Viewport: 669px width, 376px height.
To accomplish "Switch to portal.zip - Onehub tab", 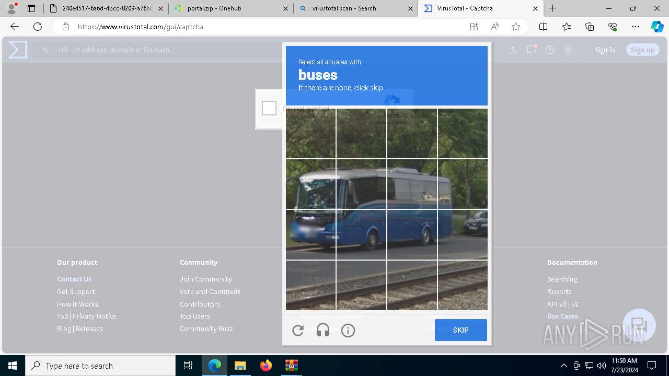I will point(231,8).
